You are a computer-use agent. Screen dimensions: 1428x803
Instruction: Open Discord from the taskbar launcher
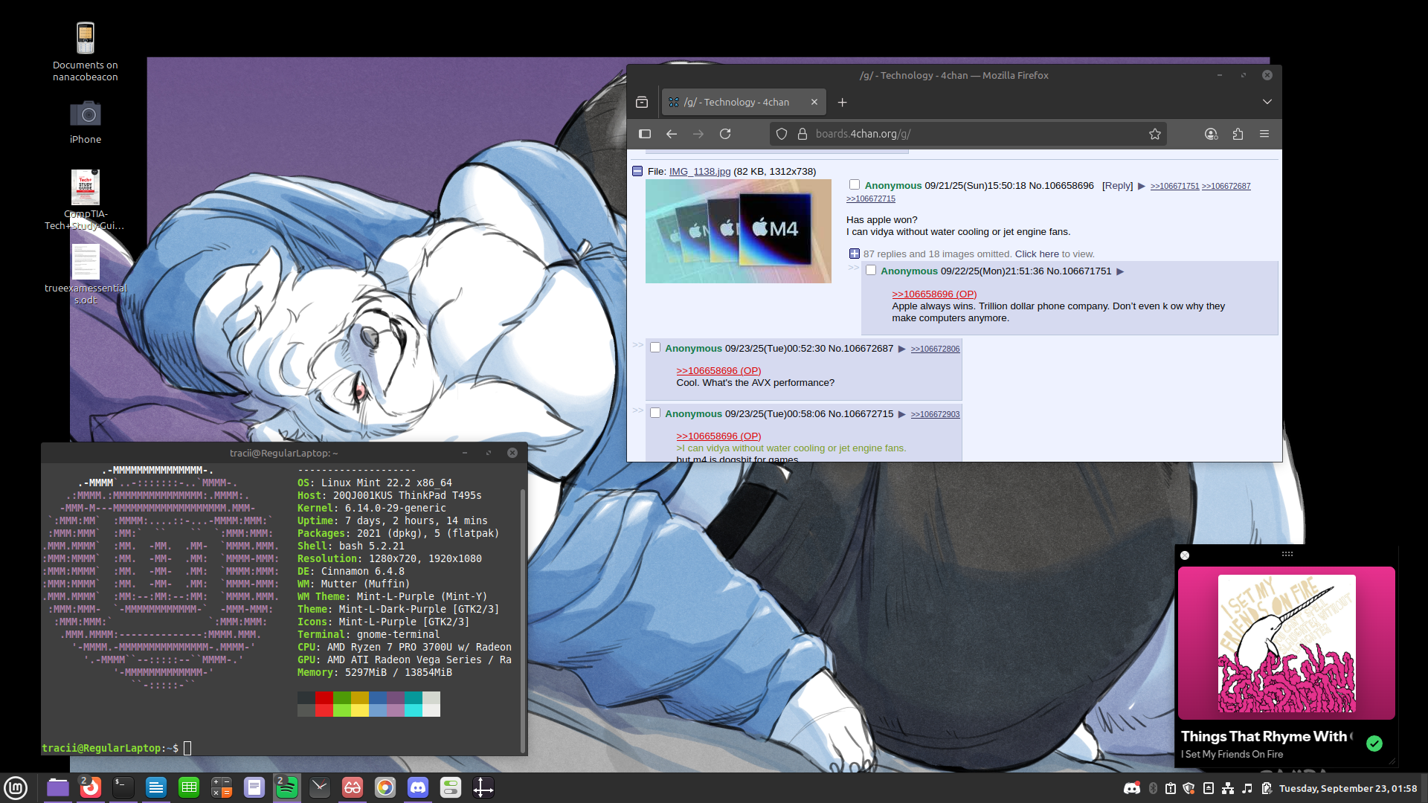tap(418, 787)
